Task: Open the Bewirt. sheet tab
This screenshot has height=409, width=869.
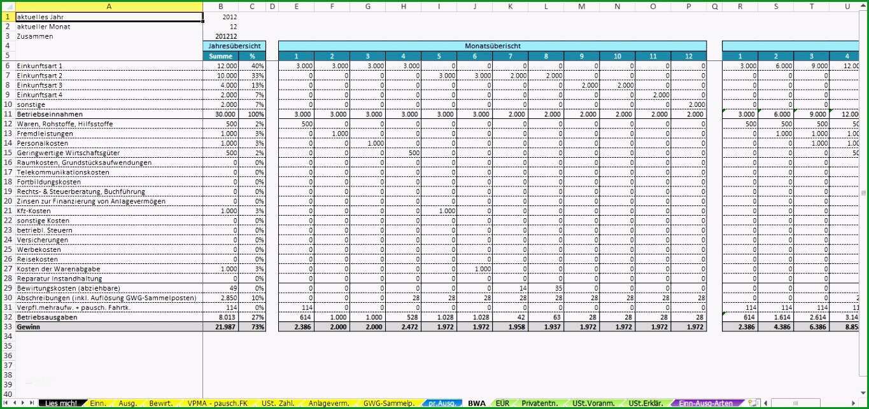Action: [x=161, y=403]
